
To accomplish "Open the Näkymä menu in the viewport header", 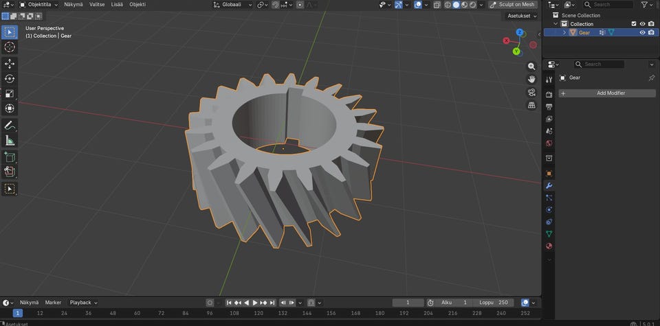I will (x=73, y=5).
